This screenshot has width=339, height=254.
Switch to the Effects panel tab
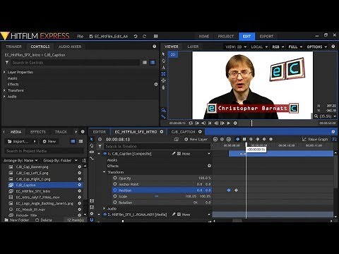(38, 132)
